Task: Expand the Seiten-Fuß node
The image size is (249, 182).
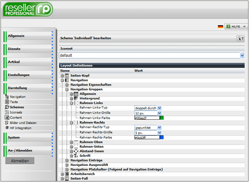Action: 62,179
